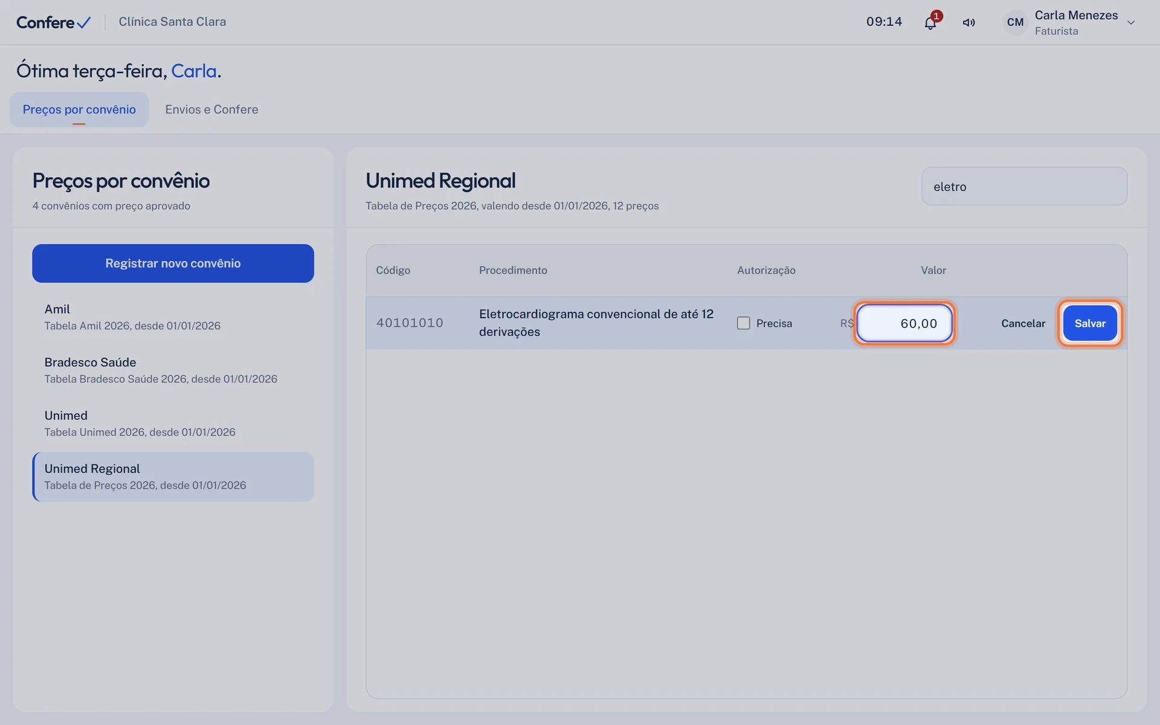This screenshot has height=725, width=1160.
Task: Select the Unimed convênio
Action: [x=173, y=424]
